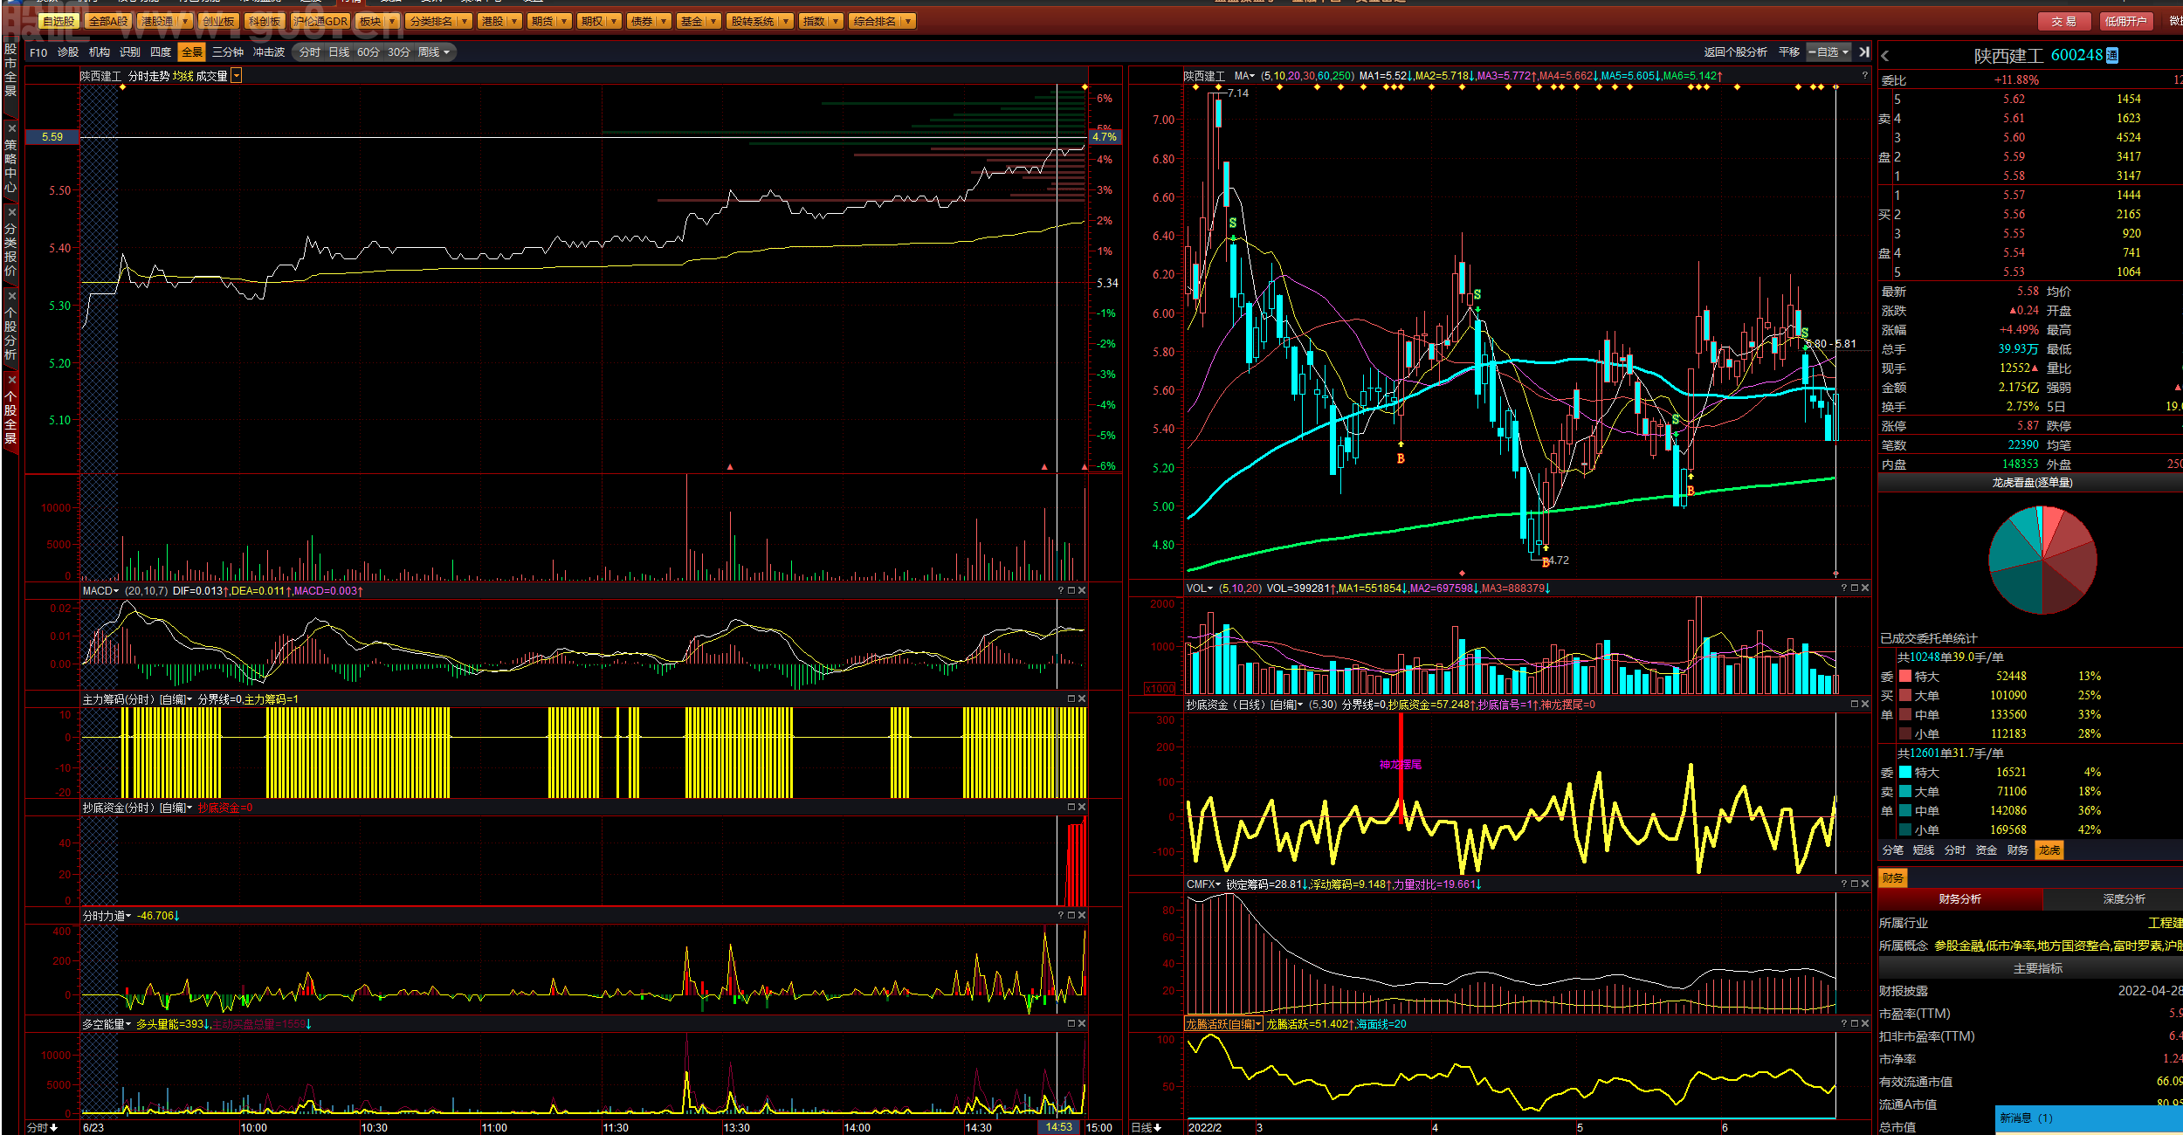2183x1135 pixels.
Task: Open the 深度分析 tab
Action: (2124, 899)
